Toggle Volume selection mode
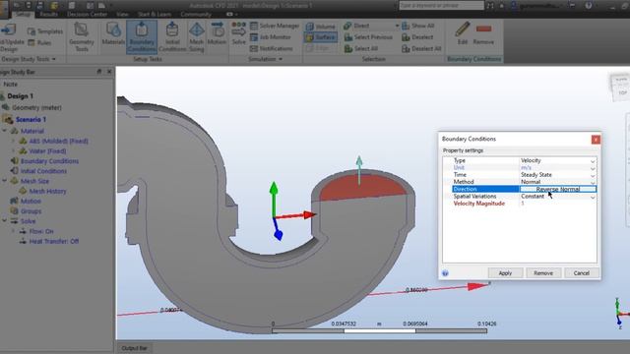 coord(321,27)
